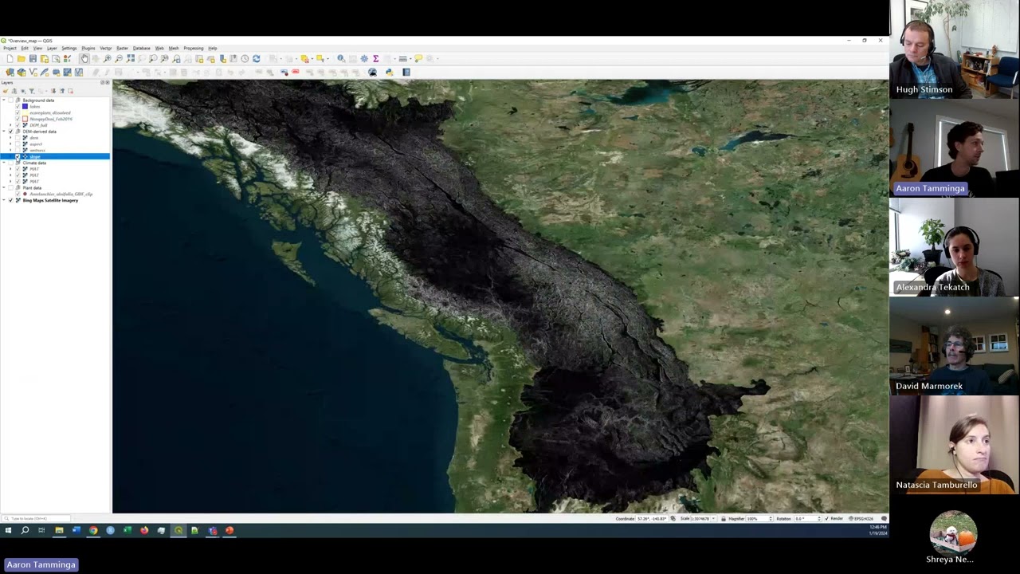Image resolution: width=1020 pixels, height=574 pixels.
Task: Create a new project with the blank page icon
Action: [x=10, y=58]
